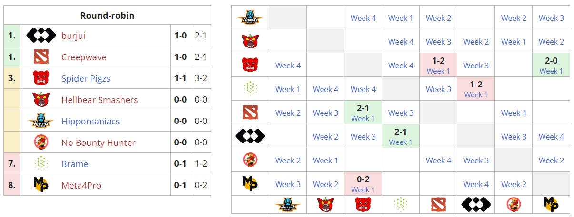This screenshot has width=574, height=217.
Task: Open the Creepwave team page link
Action: (84, 57)
